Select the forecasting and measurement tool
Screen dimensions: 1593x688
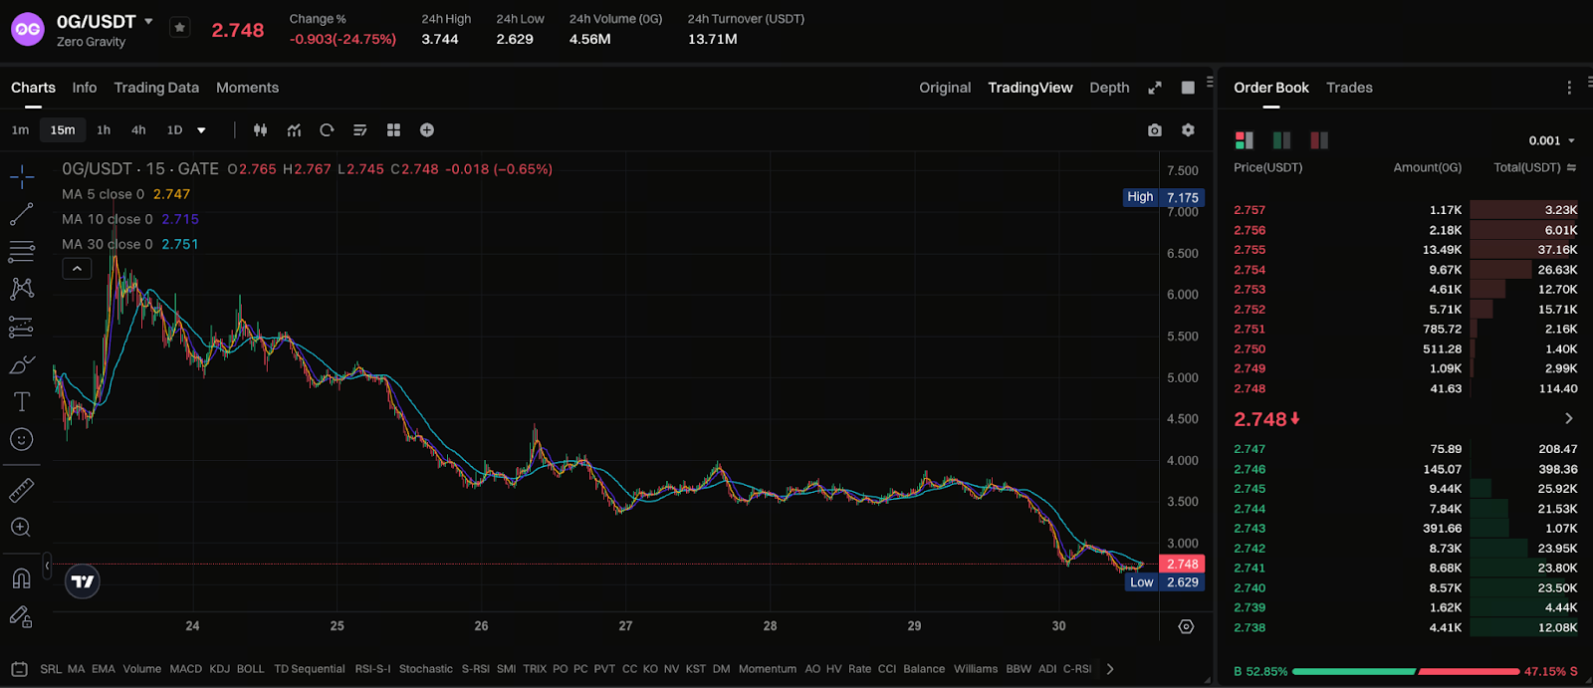22,327
